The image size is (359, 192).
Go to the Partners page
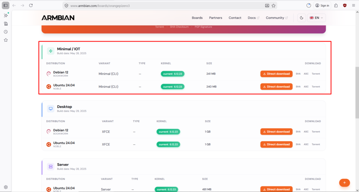click(x=216, y=18)
